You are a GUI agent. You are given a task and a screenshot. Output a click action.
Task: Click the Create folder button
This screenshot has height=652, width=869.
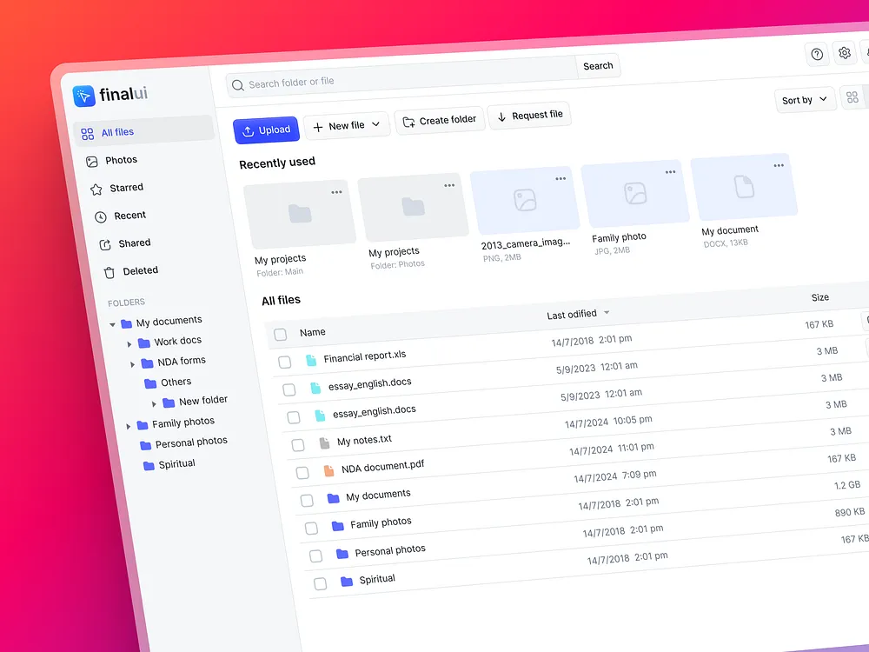click(x=440, y=120)
